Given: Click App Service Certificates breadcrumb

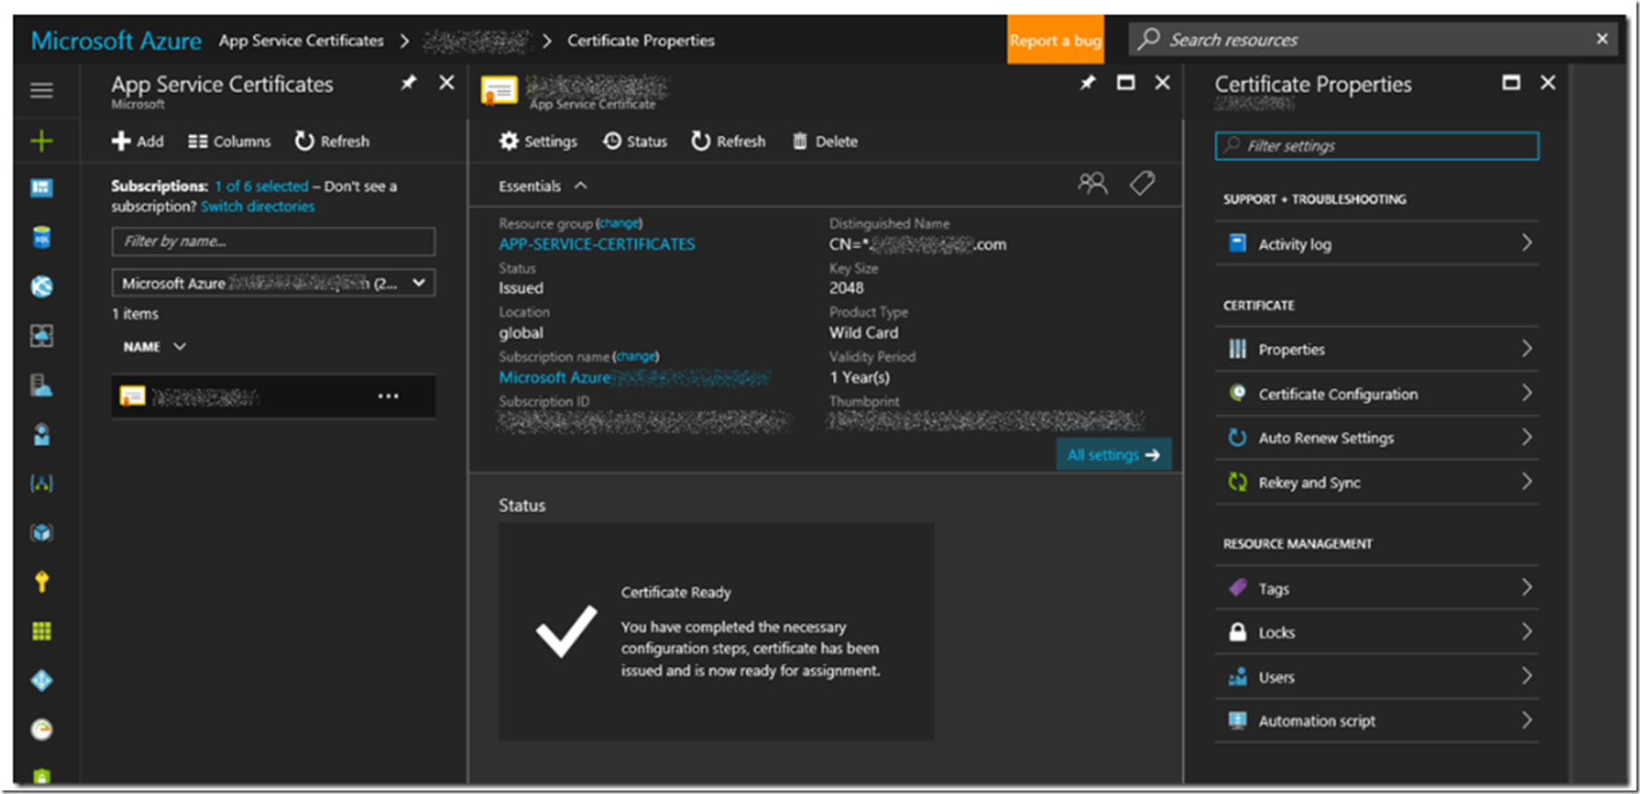Looking at the screenshot, I should click(x=301, y=40).
